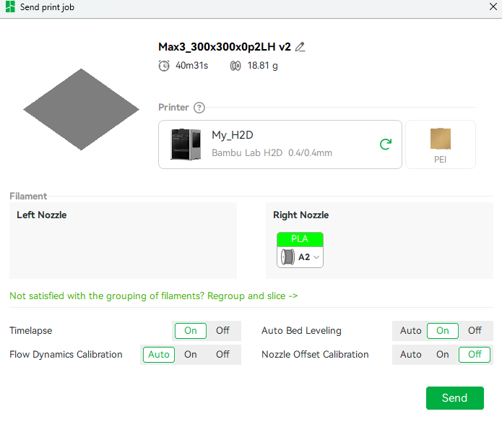502x427 pixels.
Task: Turn Timelapse On
Action: 191,331
